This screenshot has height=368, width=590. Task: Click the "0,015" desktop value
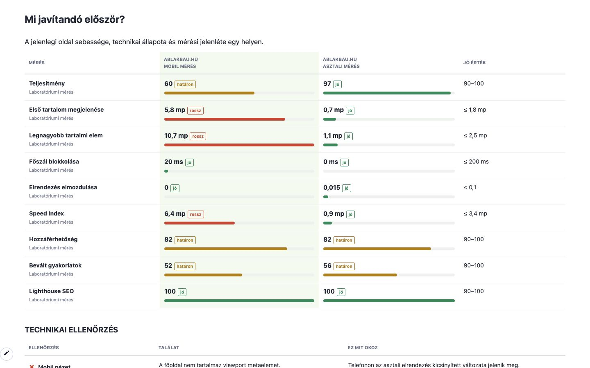[x=332, y=188]
